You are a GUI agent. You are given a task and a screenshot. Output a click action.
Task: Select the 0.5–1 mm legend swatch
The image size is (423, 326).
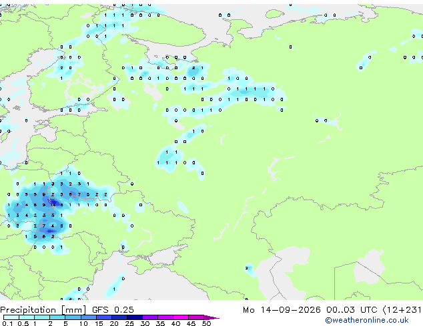click(x=27, y=317)
